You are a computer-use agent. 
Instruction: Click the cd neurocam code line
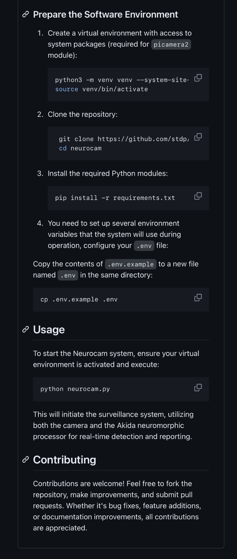click(x=80, y=148)
